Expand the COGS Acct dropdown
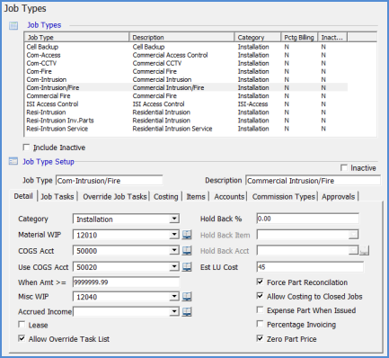Screen dimensions: 389x358 tap(174, 250)
